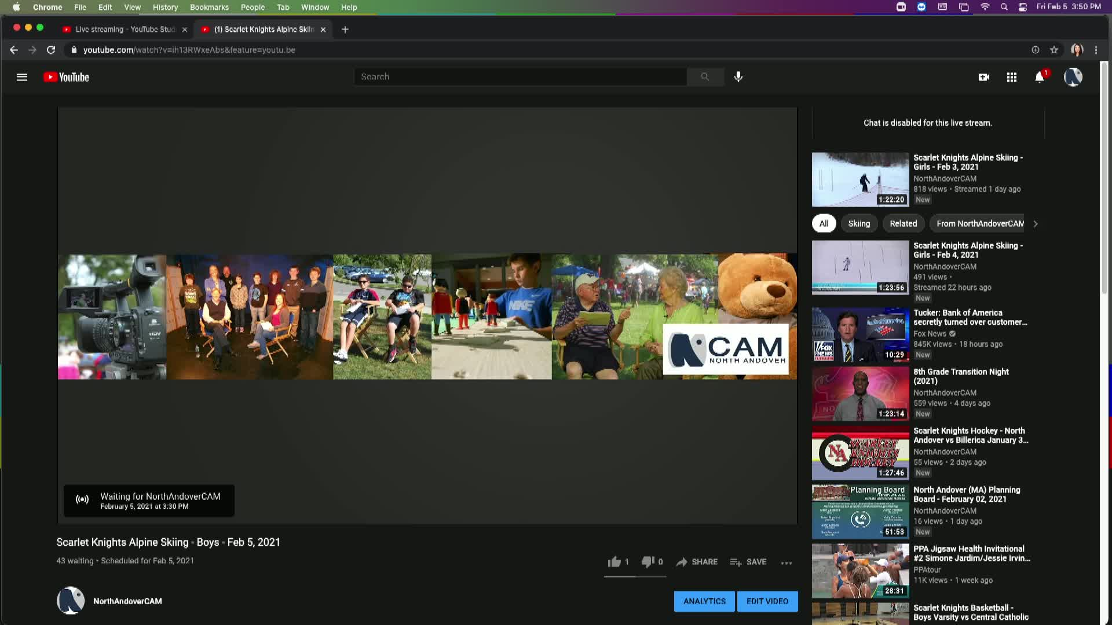Open macOS Spotlight search
Image resolution: width=1112 pixels, height=625 pixels.
[x=1004, y=7]
